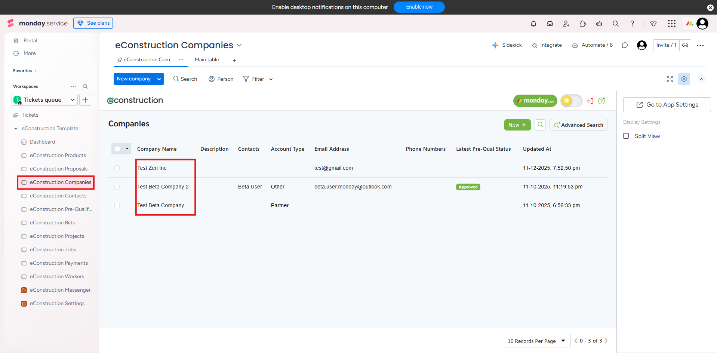The width and height of the screenshot is (717, 353).
Task: Open the Test Beta Company record
Action: click(161, 206)
